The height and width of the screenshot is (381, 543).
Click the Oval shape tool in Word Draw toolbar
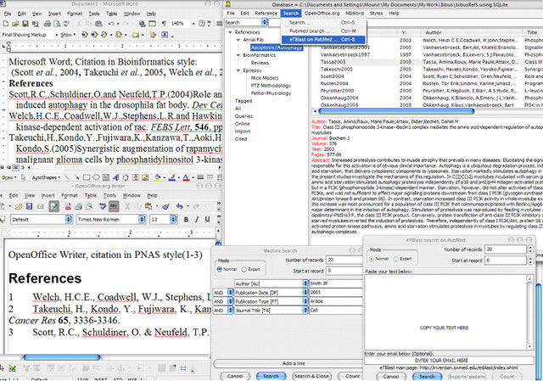(96, 177)
